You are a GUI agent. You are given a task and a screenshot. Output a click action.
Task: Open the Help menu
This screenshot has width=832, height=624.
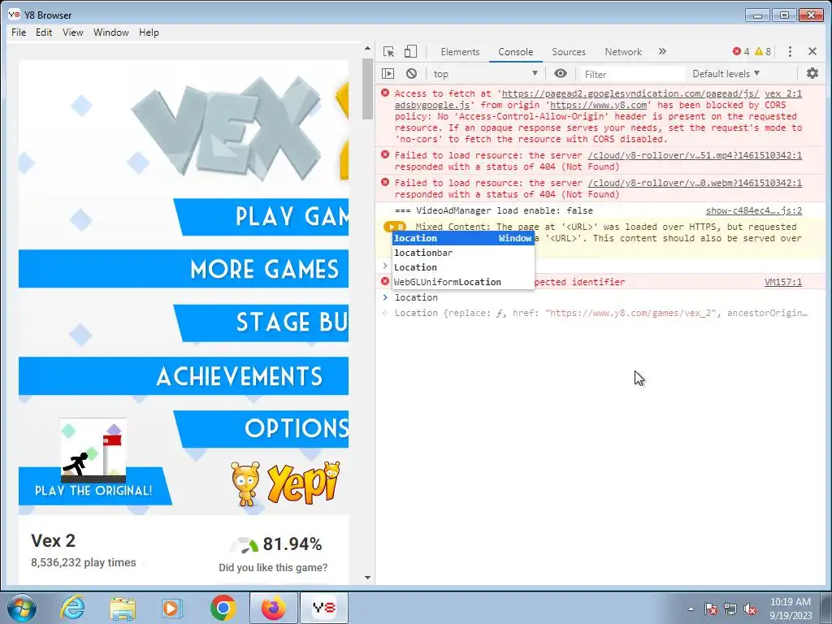tap(149, 32)
